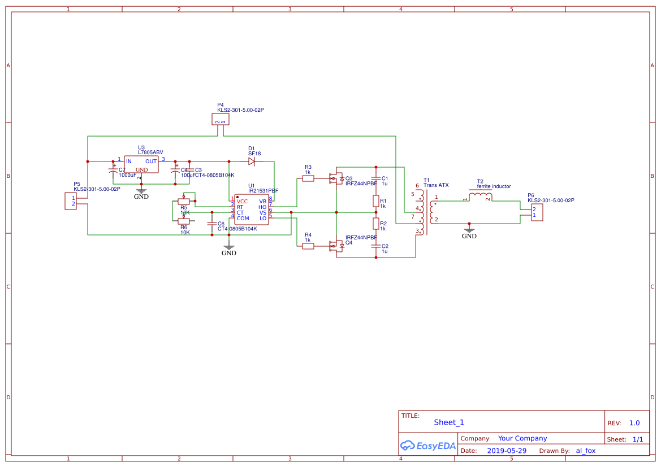
Task: Click 'KLS2-301-5.00-02P' label under P6
Action: [551, 200]
